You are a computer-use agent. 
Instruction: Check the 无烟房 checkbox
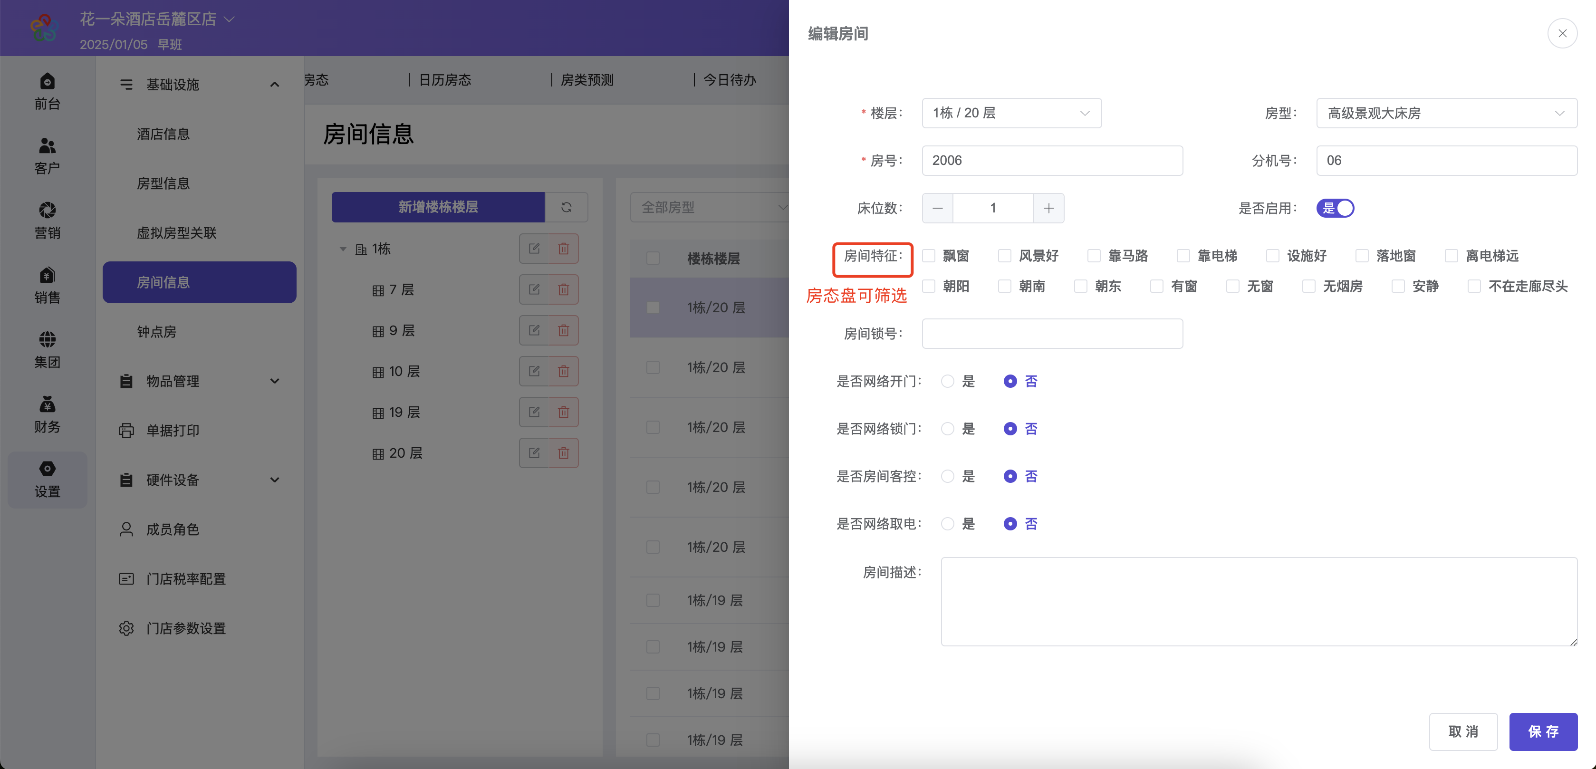[x=1308, y=286]
